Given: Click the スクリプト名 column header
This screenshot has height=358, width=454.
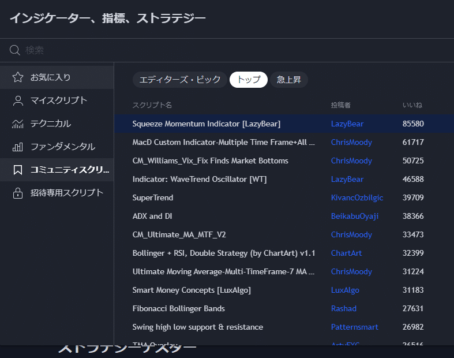Looking at the screenshot, I should point(152,105).
